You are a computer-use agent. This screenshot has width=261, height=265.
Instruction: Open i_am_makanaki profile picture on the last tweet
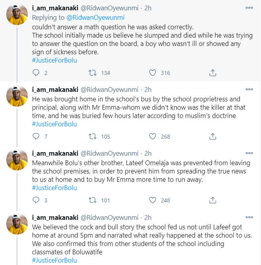(17, 223)
